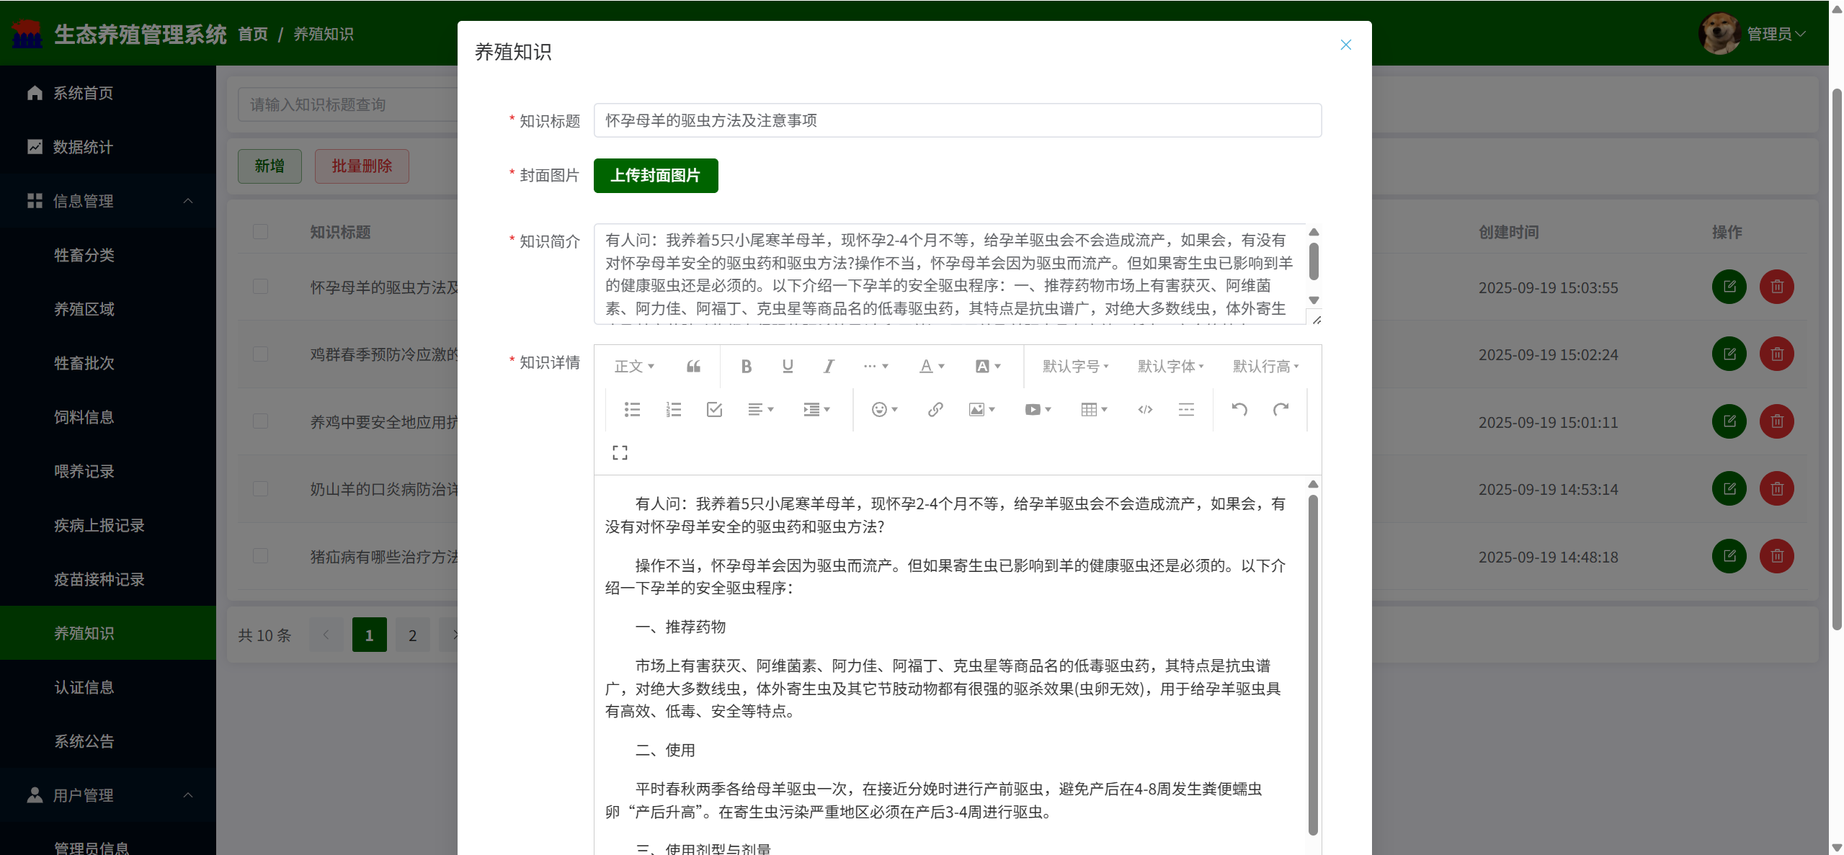
Task: Enter fullscreen editor mode
Action: click(620, 453)
